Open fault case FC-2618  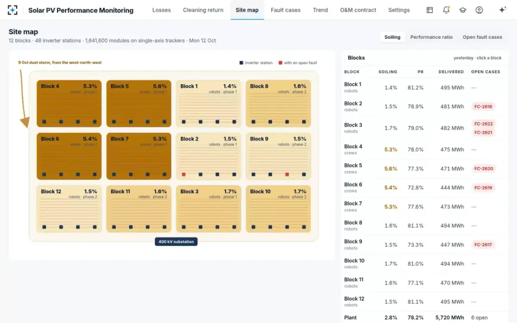[x=483, y=106]
